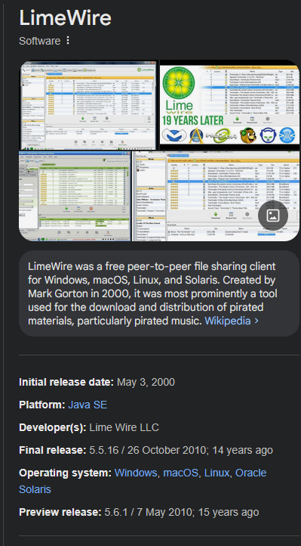Select the "5.6.1 / 7 May 2010" text
301x546 pixels.
tap(149, 512)
